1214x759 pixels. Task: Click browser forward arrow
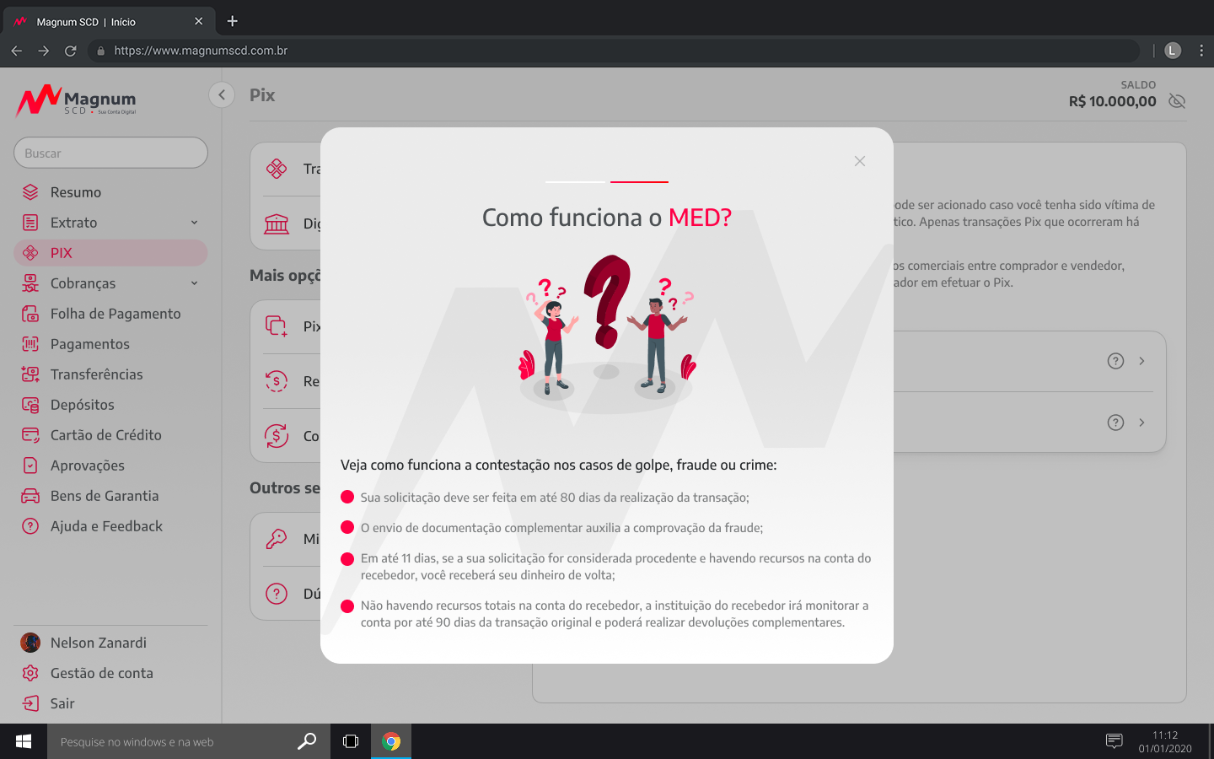click(44, 51)
